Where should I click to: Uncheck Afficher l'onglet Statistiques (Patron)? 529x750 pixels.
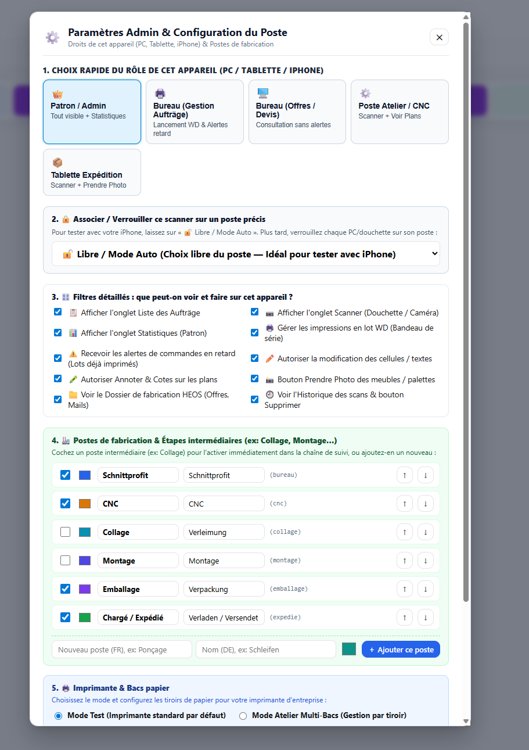click(x=57, y=333)
